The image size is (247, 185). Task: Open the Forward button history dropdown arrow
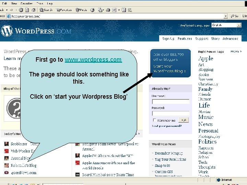16,10
